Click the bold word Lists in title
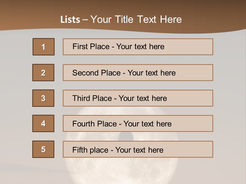The image size is (246, 184). tap(70, 19)
